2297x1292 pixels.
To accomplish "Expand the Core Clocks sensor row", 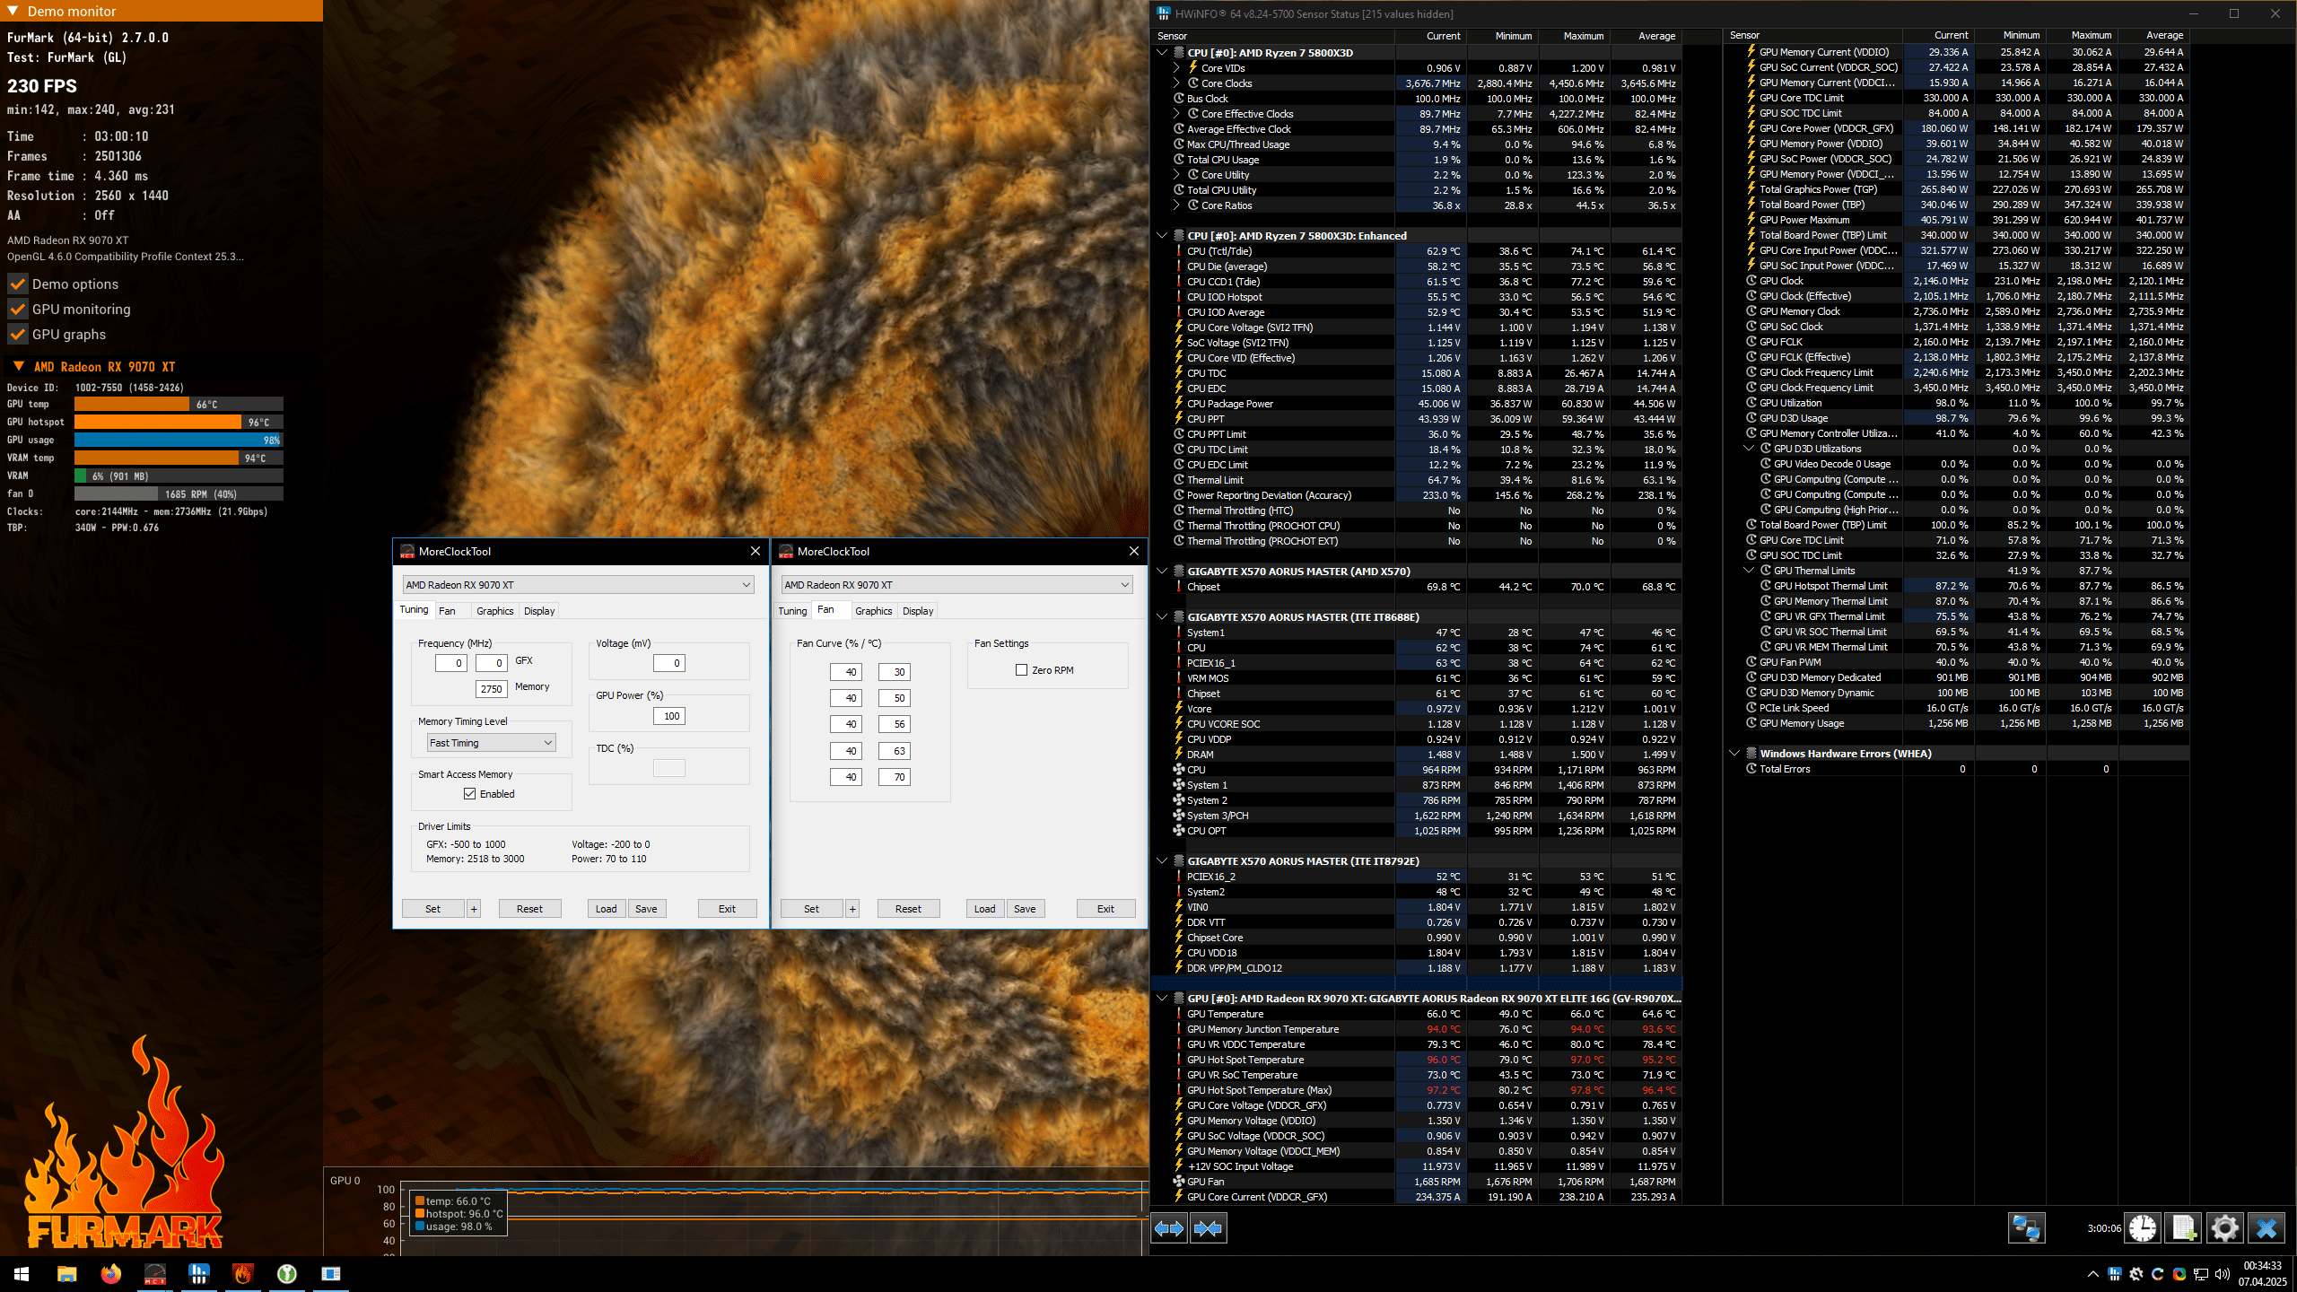I will point(1176,83).
